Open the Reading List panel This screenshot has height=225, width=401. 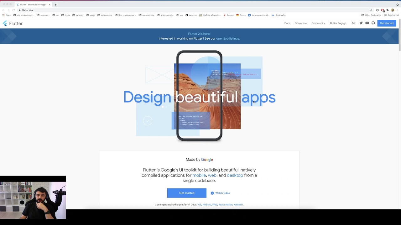coord(391,15)
